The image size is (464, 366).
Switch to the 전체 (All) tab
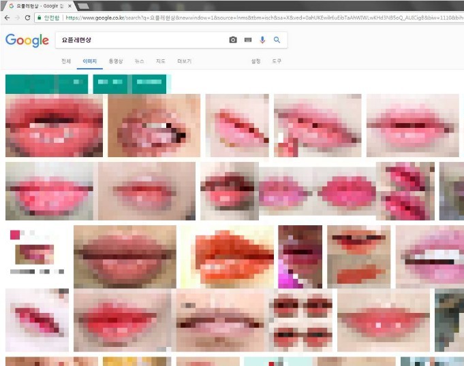[x=66, y=61]
